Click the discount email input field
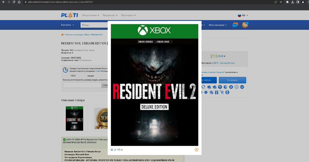Viewport: 309px width, 162px height. pos(82,85)
